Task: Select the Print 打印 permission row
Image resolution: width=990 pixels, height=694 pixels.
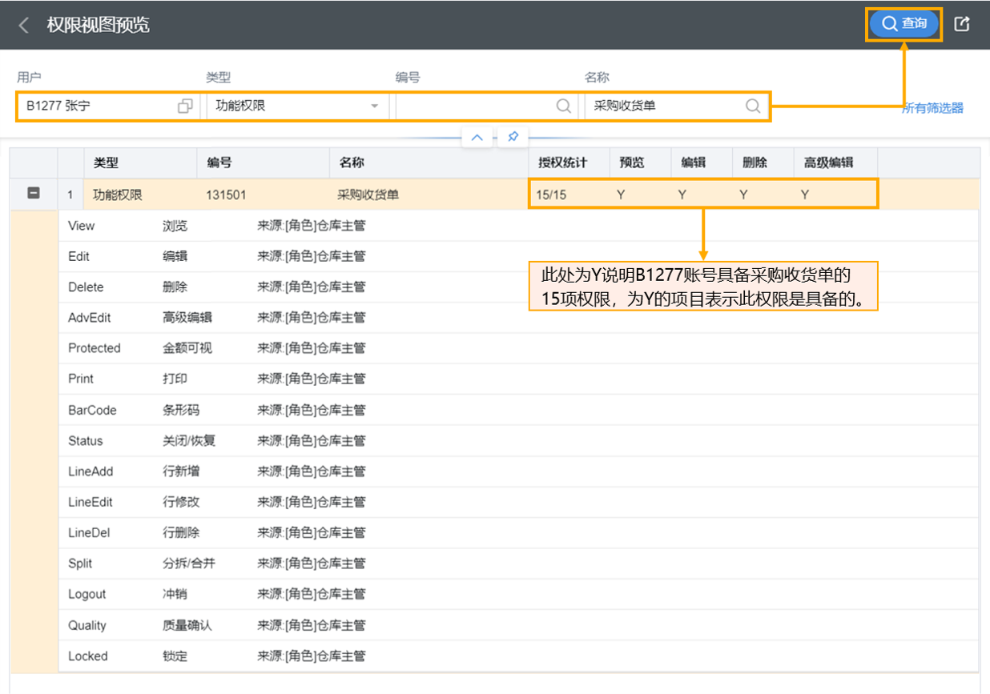Action: (517, 379)
